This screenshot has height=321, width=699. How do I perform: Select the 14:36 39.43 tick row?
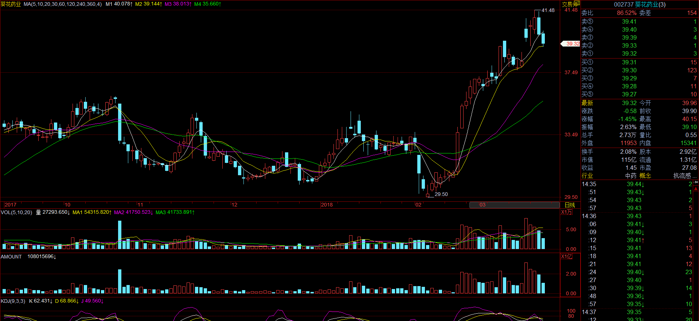pos(637,216)
